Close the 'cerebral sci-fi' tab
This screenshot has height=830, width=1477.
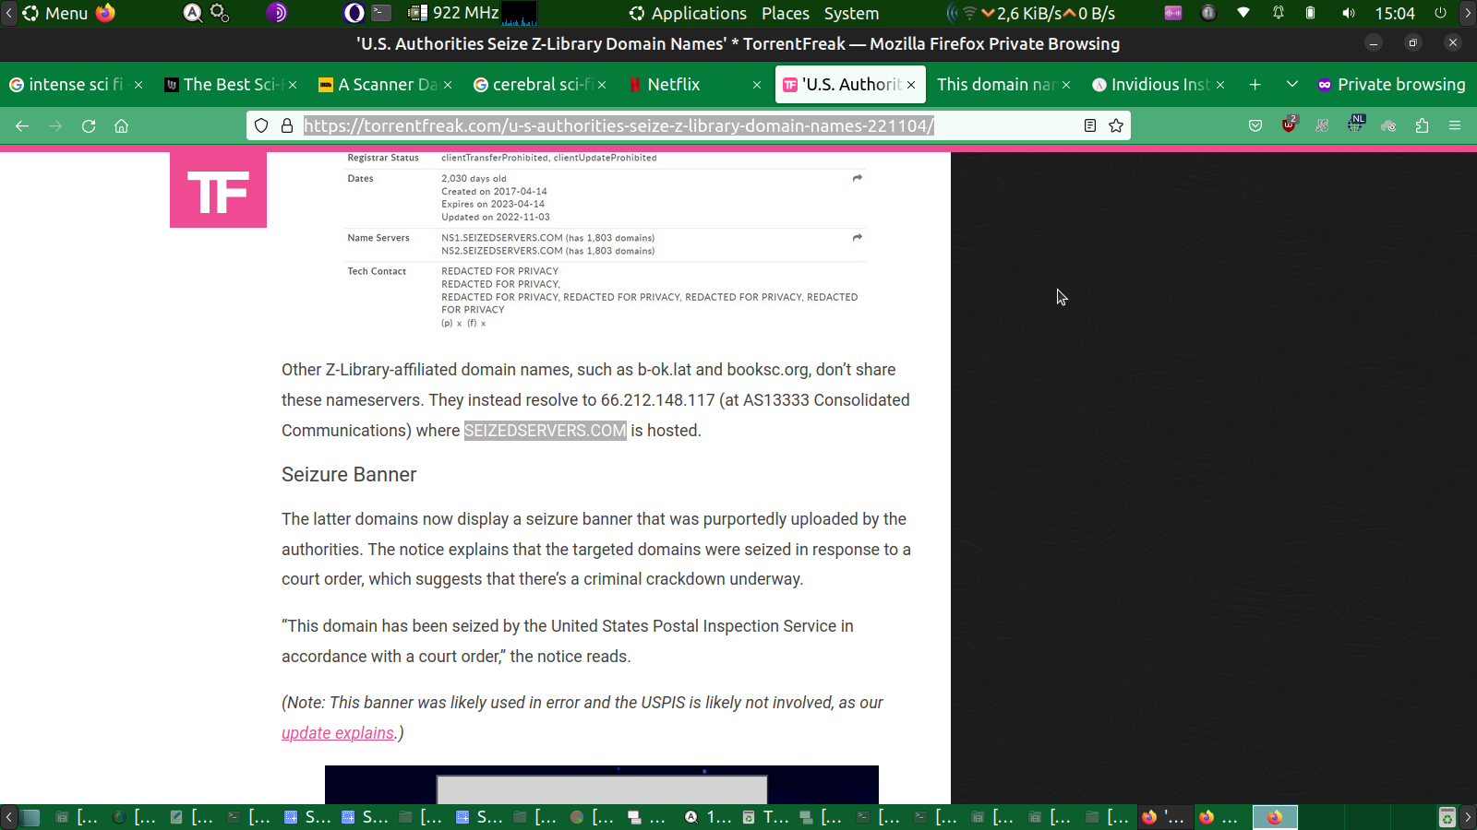click(x=602, y=85)
